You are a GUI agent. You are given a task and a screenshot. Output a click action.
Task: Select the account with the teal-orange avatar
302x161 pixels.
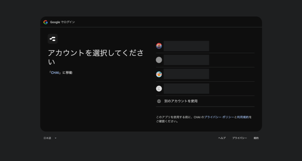[205, 74]
